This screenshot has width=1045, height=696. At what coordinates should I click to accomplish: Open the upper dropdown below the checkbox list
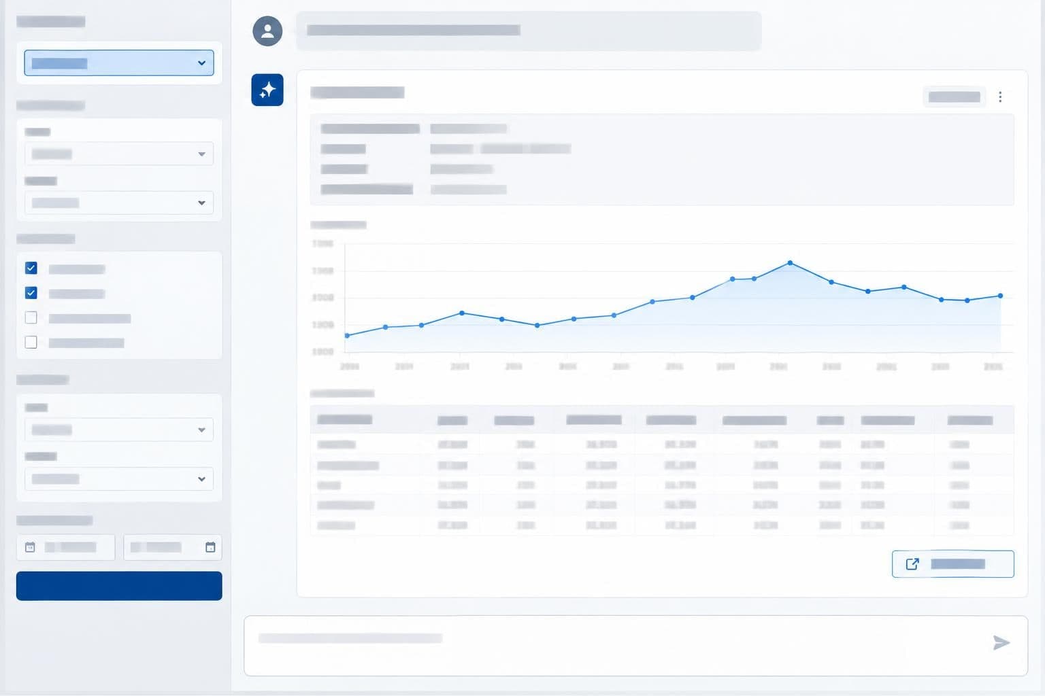tap(119, 430)
